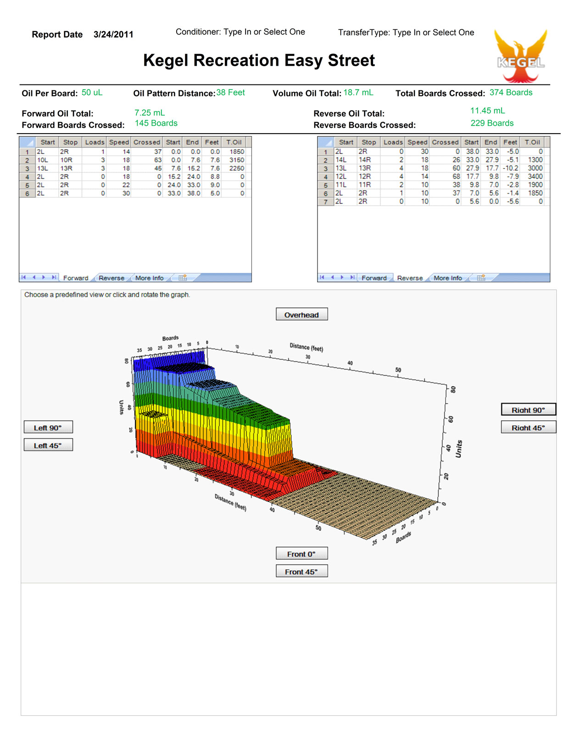Click the Kegel phoenix logo

tap(521, 56)
